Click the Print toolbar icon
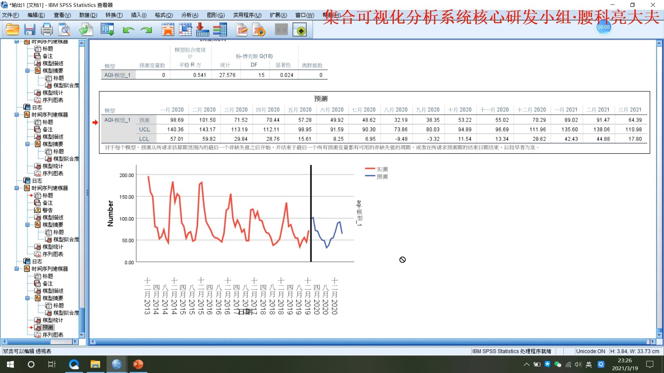The image size is (664, 373). pyautogui.click(x=47, y=30)
